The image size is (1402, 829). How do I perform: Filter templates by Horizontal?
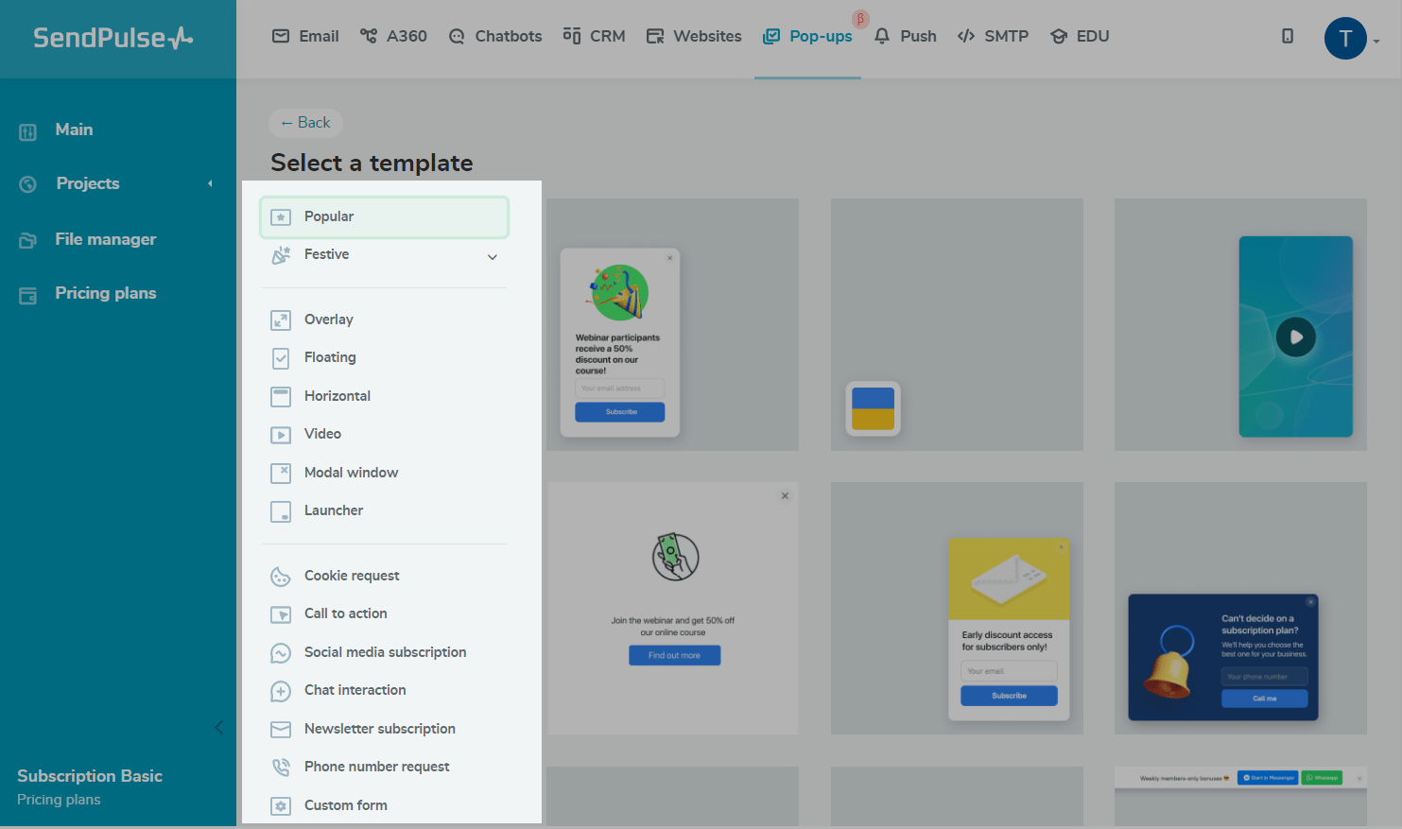(x=337, y=396)
